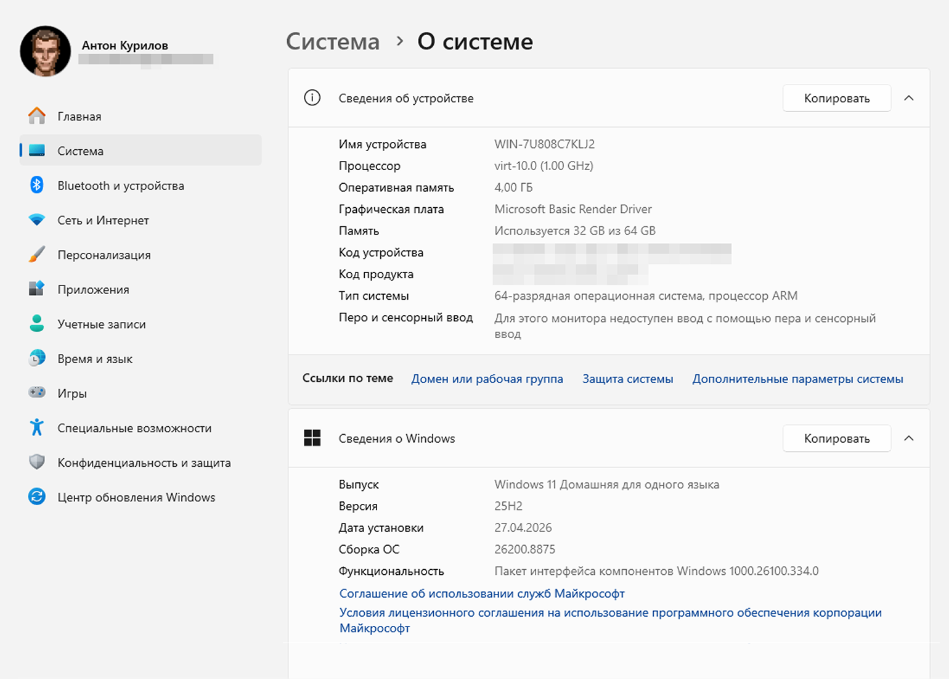Click the Сборка ОС label
Screen dimensions: 949x679
[x=369, y=549]
